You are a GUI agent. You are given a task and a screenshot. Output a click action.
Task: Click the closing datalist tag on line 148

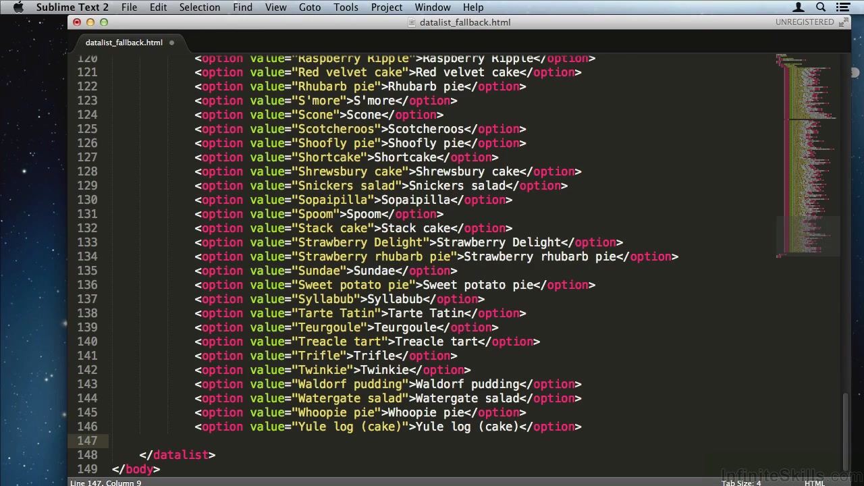tap(178, 455)
